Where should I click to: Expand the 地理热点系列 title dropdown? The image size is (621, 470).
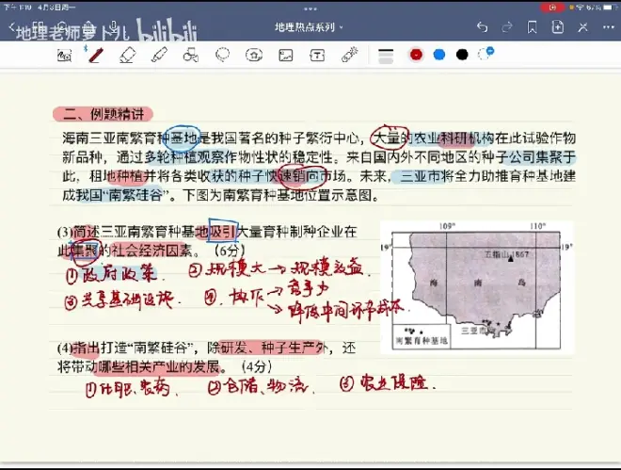tap(310, 27)
